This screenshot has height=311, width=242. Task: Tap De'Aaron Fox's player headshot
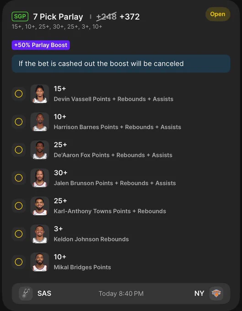40,150
